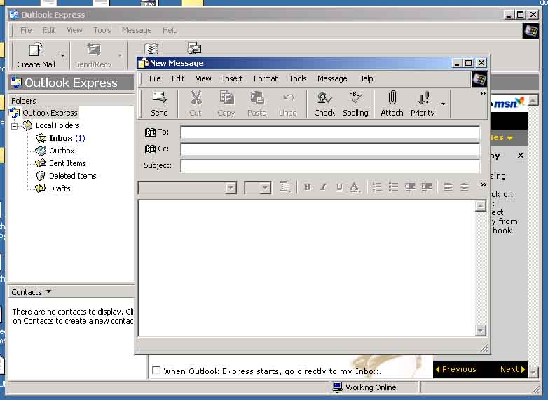Click the numbered list formatting icon
This screenshot has height=400, width=548.
[377, 187]
